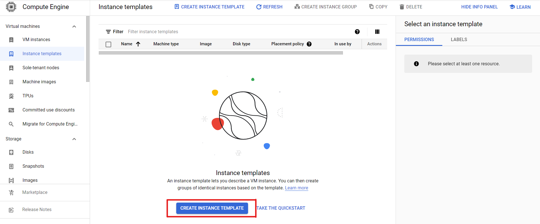Click Hide Info Panel button

[479, 7]
